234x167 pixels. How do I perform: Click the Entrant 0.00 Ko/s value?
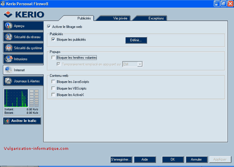point(32,113)
